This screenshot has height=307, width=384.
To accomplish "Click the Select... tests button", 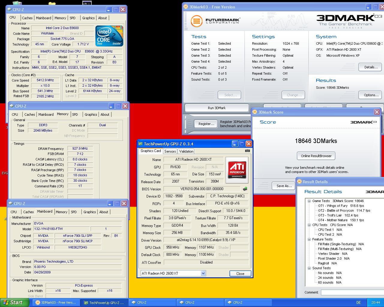I will coord(230,95).
